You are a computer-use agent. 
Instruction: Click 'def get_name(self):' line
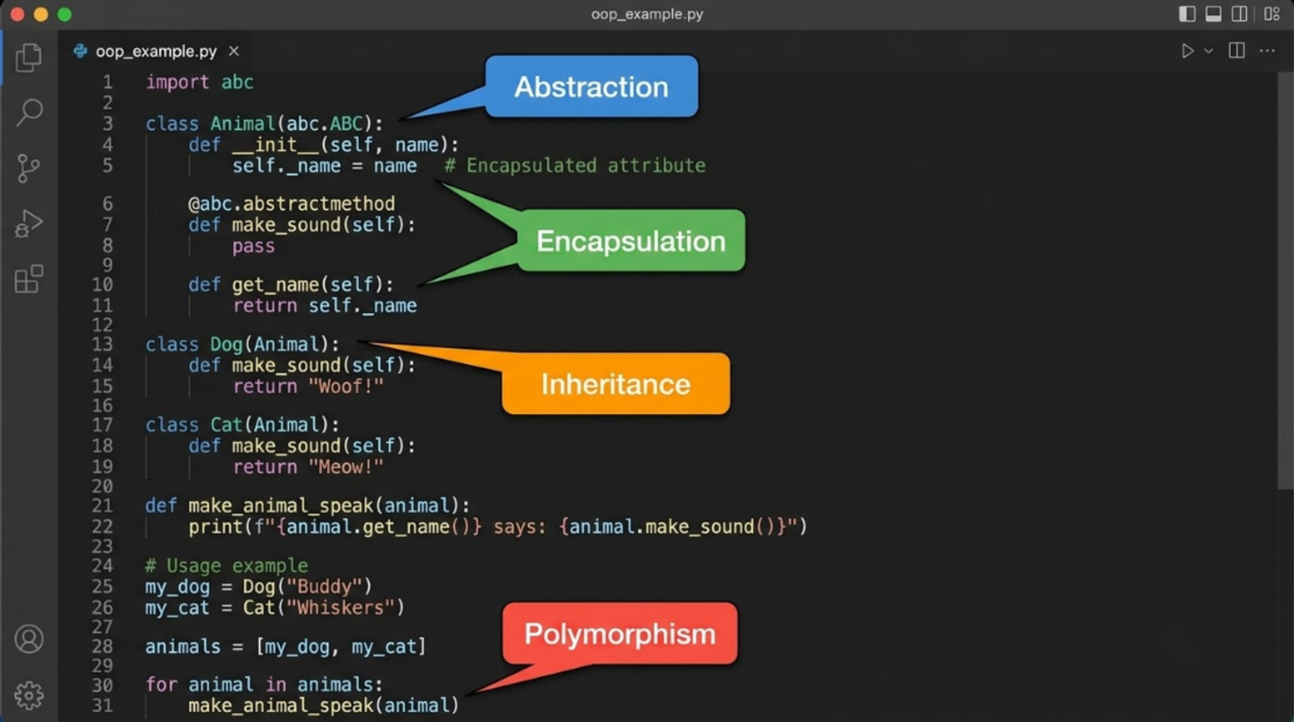(x=290, y=285)
